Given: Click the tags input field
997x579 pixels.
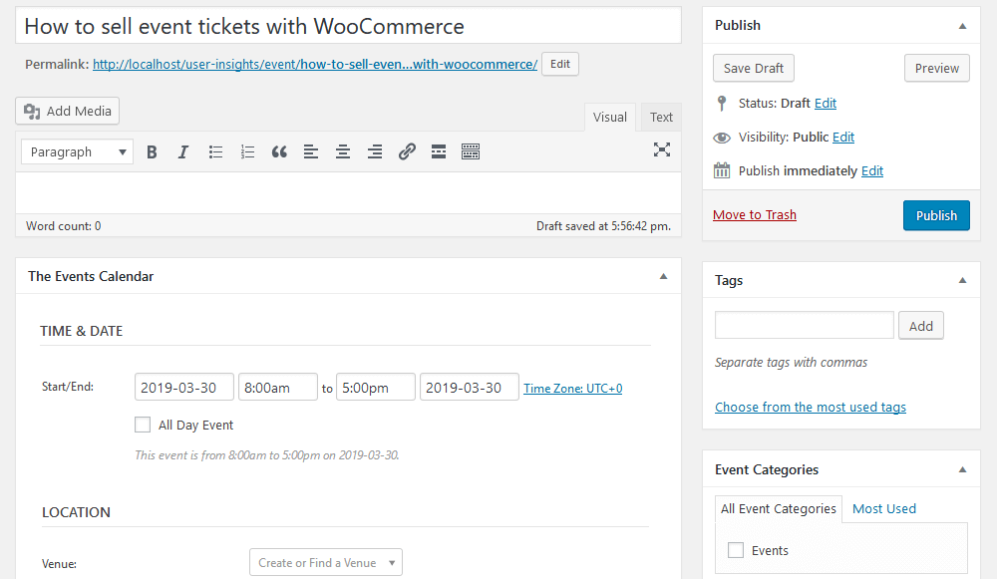Looking at the screenshot, I should [x=805, y=326].
